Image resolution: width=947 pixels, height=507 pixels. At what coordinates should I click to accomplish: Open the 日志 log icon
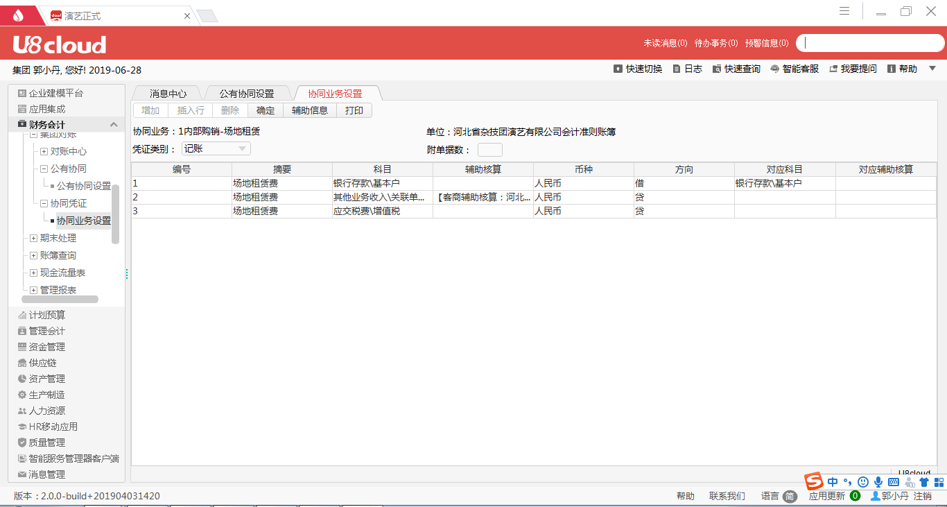coord(677,69)
